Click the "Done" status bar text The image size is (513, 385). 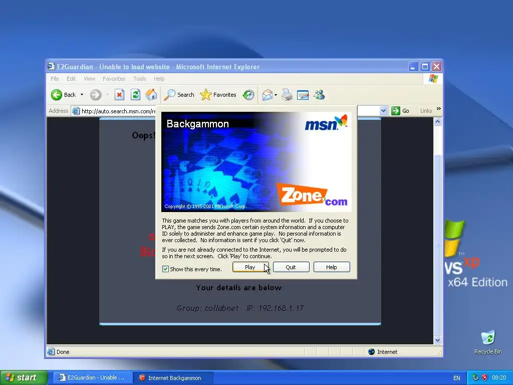(x=63, y=352)
